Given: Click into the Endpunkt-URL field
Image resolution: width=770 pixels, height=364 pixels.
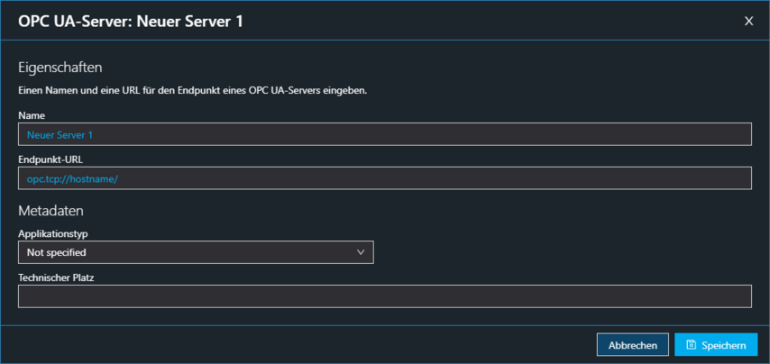Looking at the screenshot, I should (x=384, y=178).
